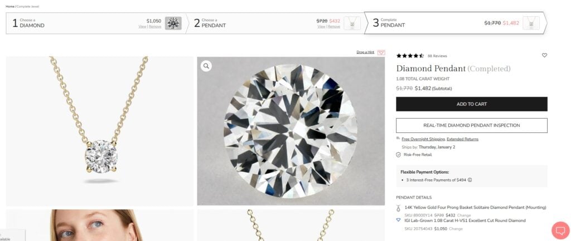Add the diamond pendant to cart

[471, 104]
